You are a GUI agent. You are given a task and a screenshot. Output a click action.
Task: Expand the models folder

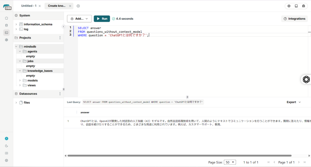pyautogui.click(x=20, y=80)
